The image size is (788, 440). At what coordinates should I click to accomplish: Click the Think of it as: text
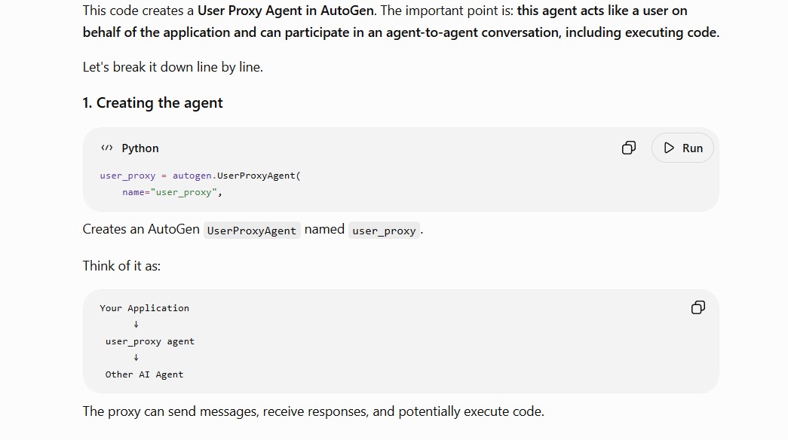coord(121,266)
